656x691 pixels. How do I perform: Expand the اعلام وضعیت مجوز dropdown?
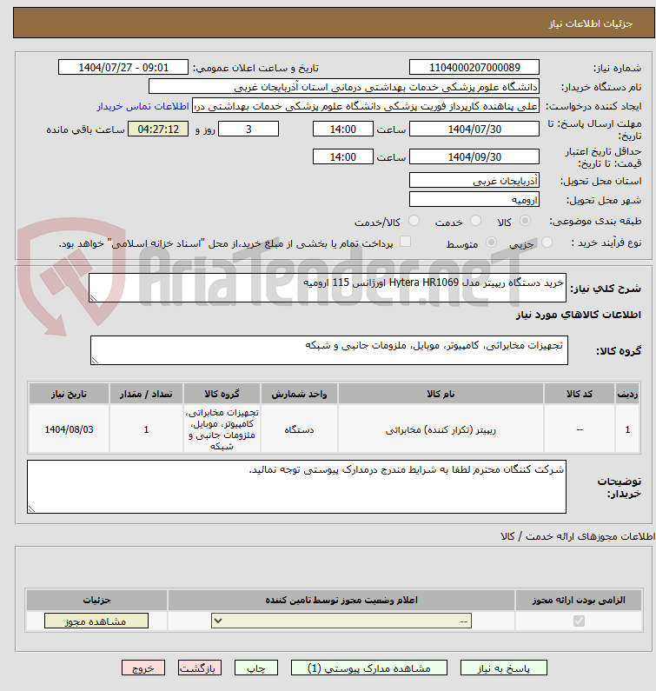coord(341,621)
